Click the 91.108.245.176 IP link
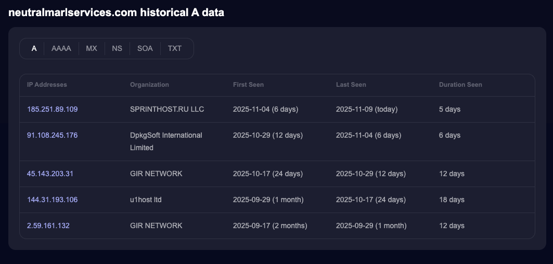Image resolution: width=553 pixels, height=264 pixels. (x=52, y=135)
